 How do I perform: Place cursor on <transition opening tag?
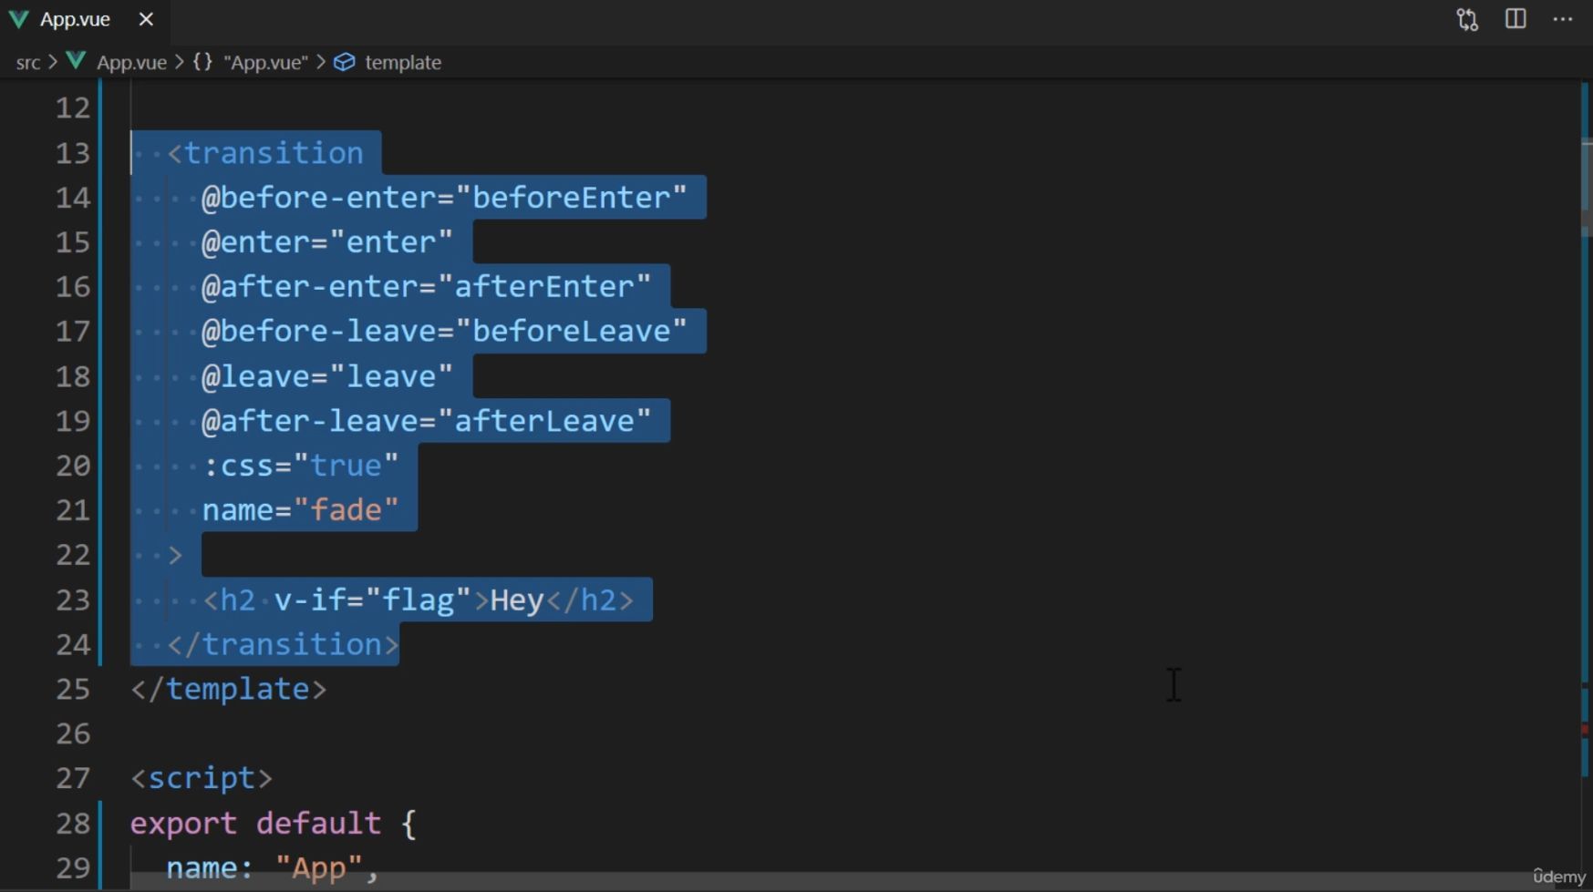(265, 153)
